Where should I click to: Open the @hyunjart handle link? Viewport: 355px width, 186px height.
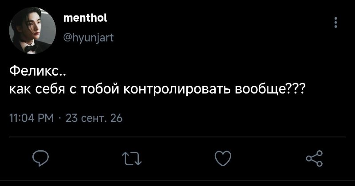88,38
